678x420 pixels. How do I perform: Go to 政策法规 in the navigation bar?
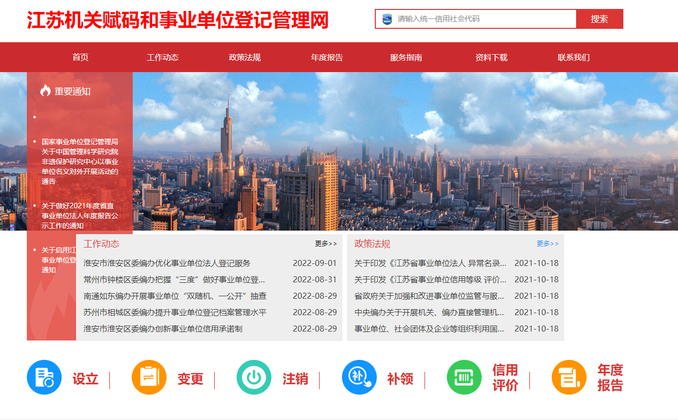(x=245, y=57)
